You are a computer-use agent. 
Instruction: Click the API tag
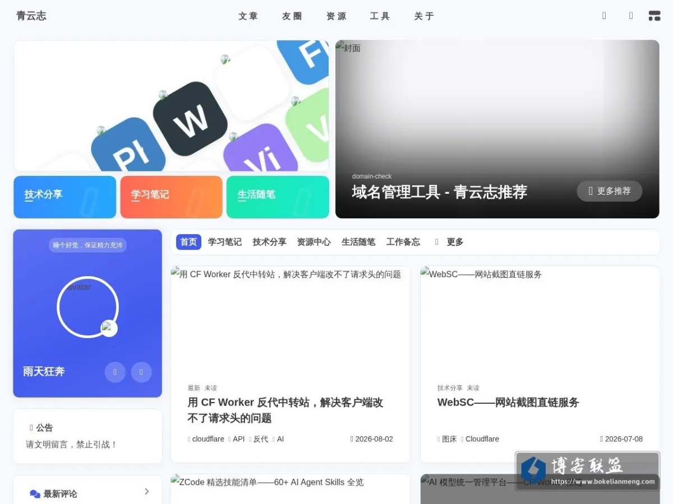click(237, 439)
